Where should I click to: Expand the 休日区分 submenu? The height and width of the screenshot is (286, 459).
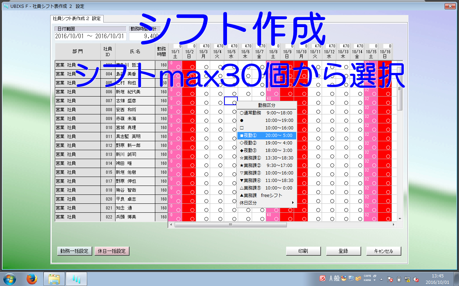pyautogui.click(x=267, y=203)
